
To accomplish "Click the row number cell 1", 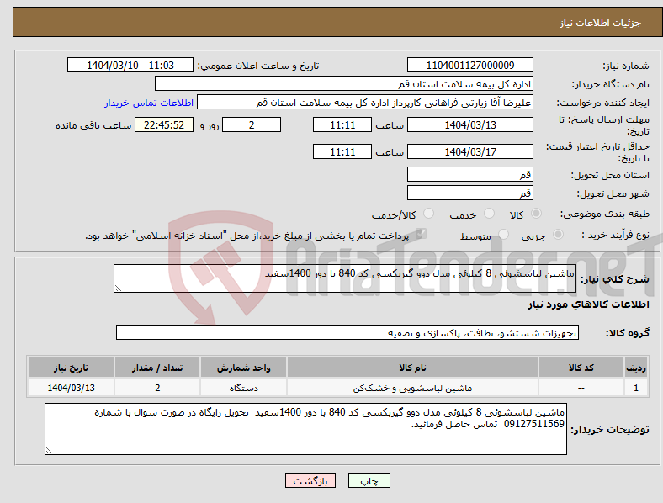I will coord(636,388).
